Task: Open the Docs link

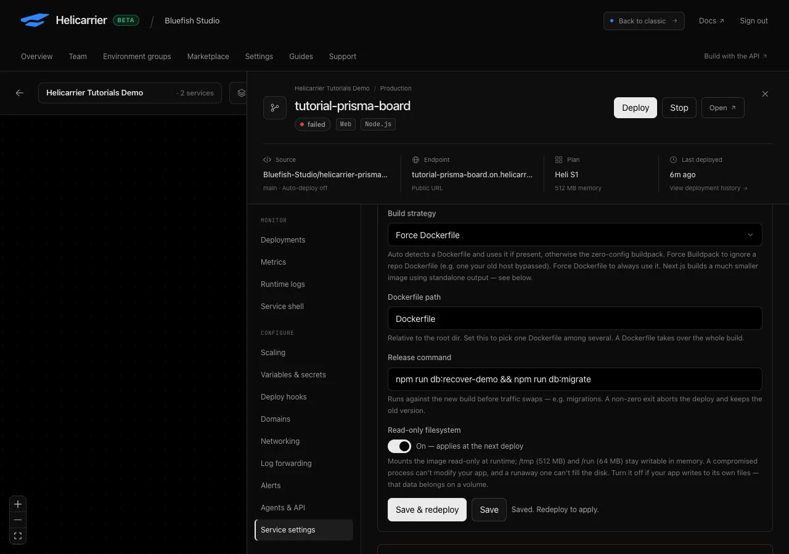Action: (x=711, y=21)
